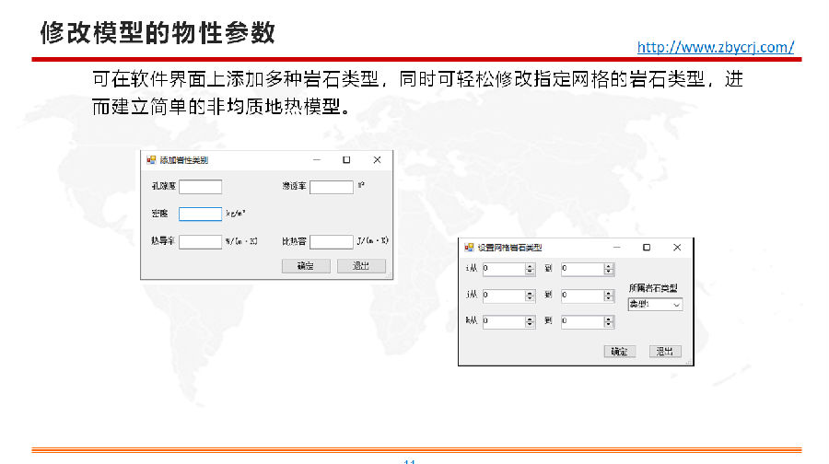Minimize the 设置网格岩石类型 dialog

(x=616, y=248)
